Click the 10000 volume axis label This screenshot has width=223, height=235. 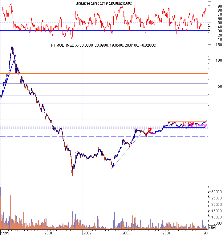(217, 217)
